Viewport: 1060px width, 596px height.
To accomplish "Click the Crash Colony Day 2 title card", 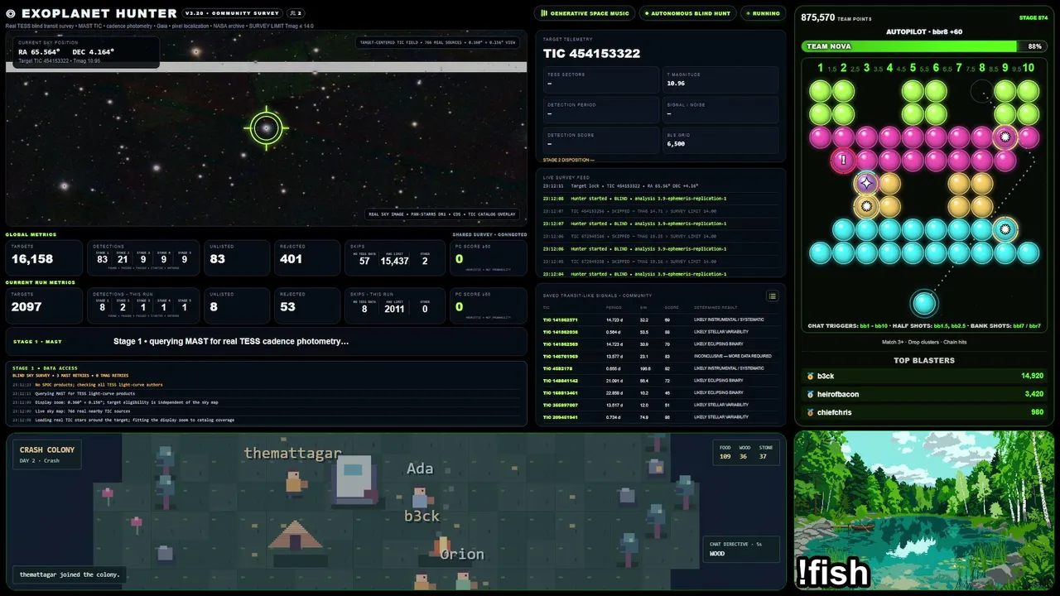I will (x=47, y=454).
